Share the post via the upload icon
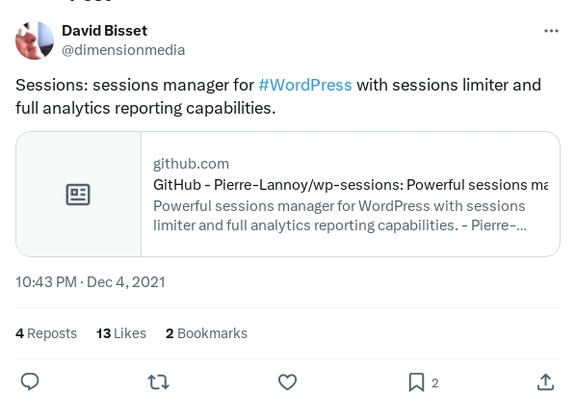Image resolution: width=576 pixels, height=395 pixels. (545, 382)
